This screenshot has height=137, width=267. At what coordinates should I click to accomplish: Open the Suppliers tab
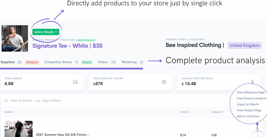[x=8, y=62]
